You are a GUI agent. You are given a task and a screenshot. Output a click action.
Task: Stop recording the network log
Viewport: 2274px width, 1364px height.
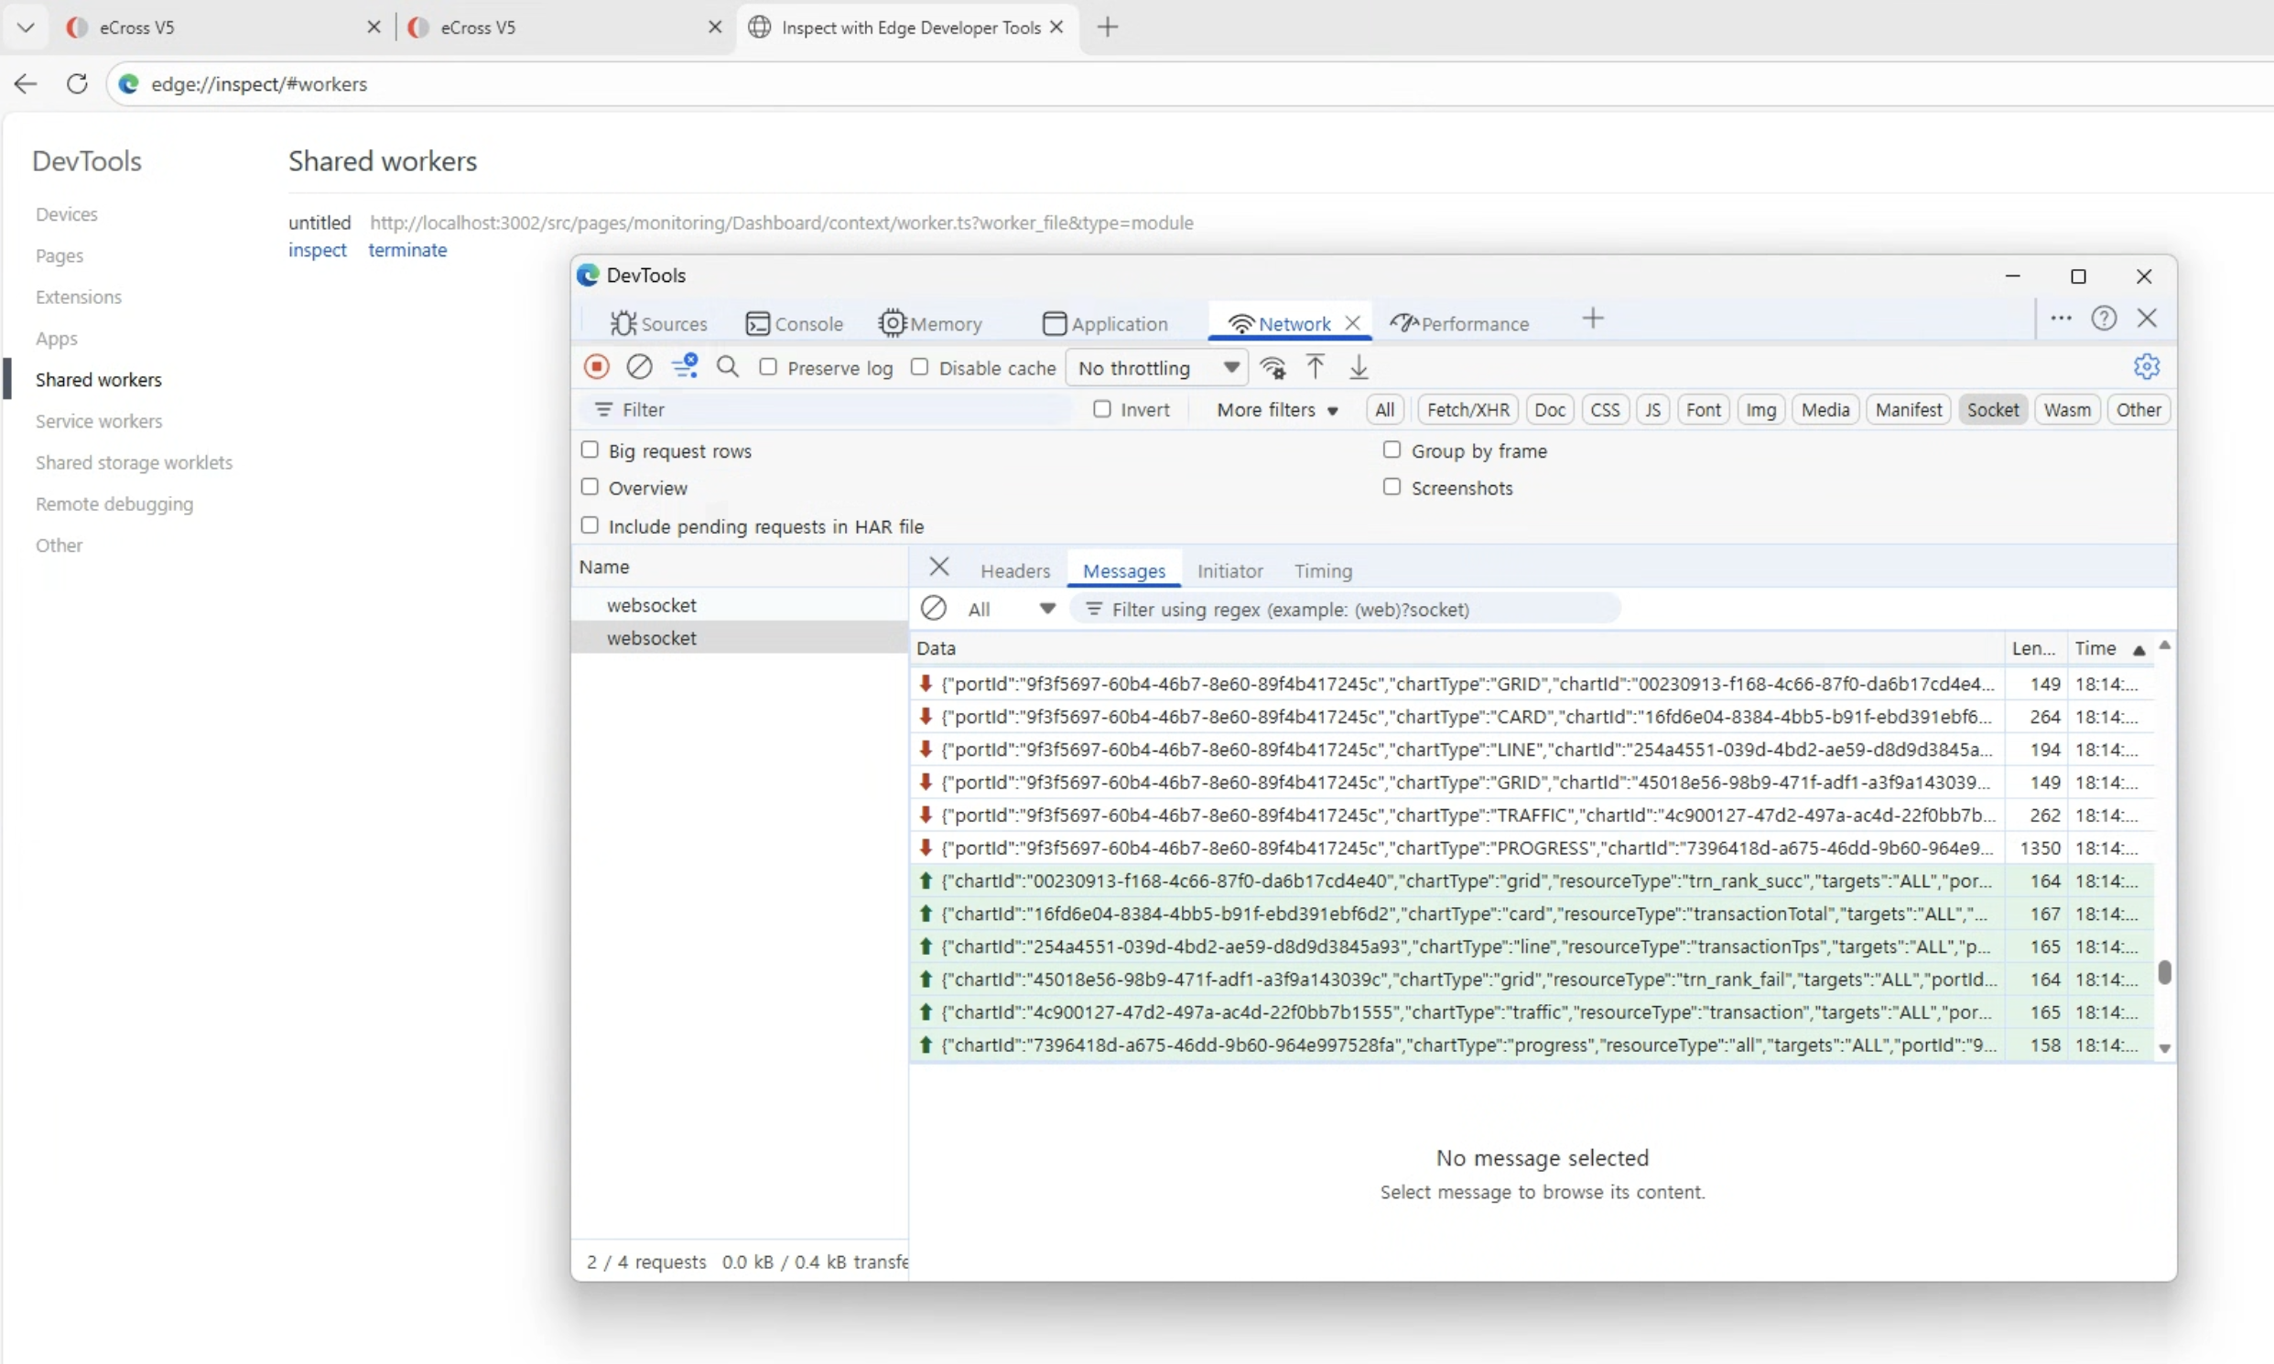click(x=596, y=366)
